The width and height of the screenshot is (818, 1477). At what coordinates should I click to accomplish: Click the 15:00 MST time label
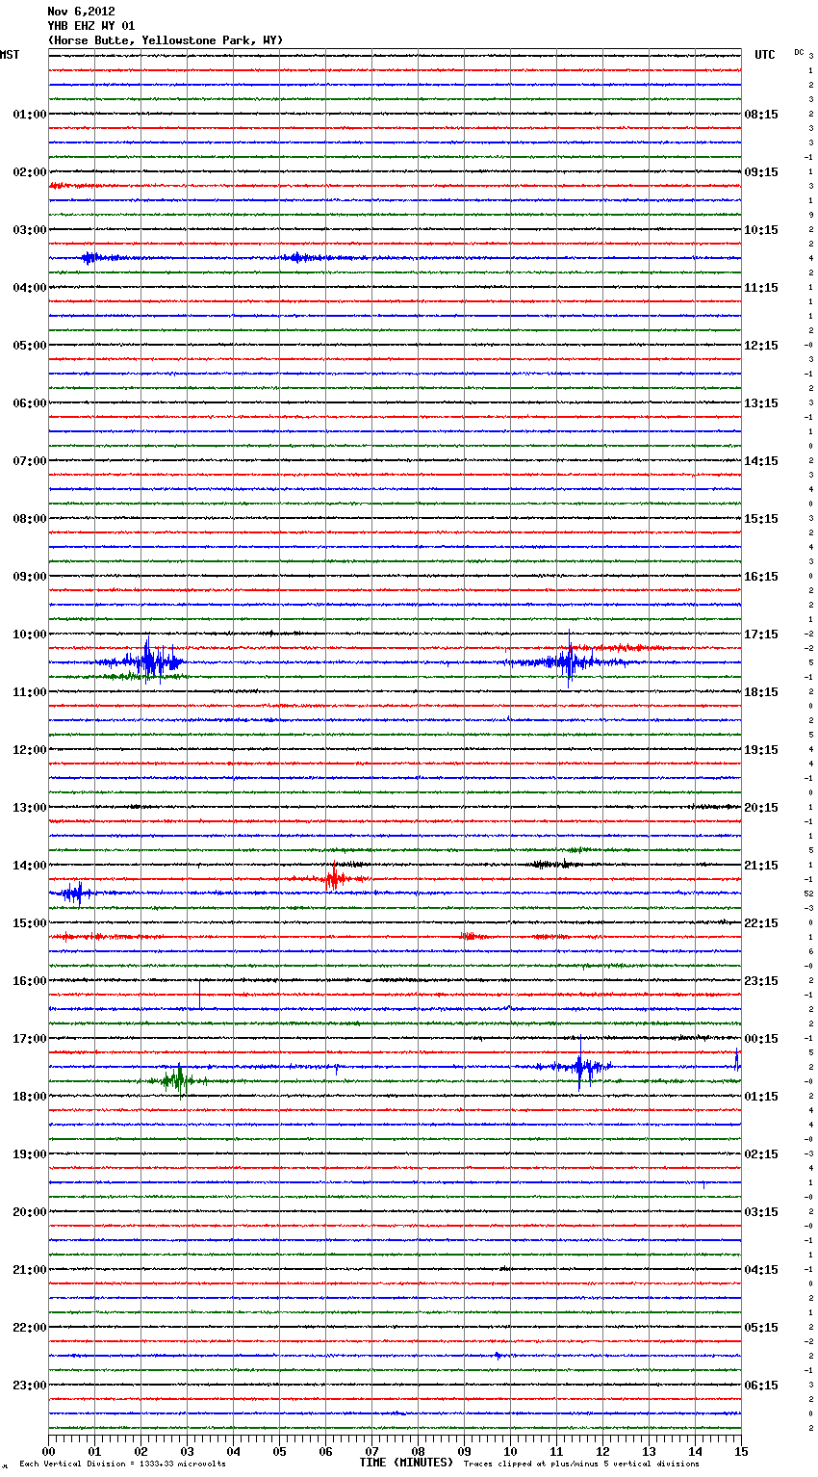30,923
